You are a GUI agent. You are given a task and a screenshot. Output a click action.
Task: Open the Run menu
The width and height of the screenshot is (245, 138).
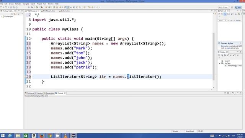click(45, 4)
